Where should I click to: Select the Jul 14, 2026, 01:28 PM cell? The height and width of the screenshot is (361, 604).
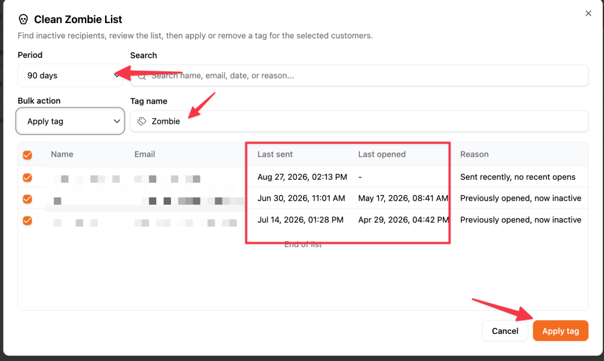tap(300, 219)
